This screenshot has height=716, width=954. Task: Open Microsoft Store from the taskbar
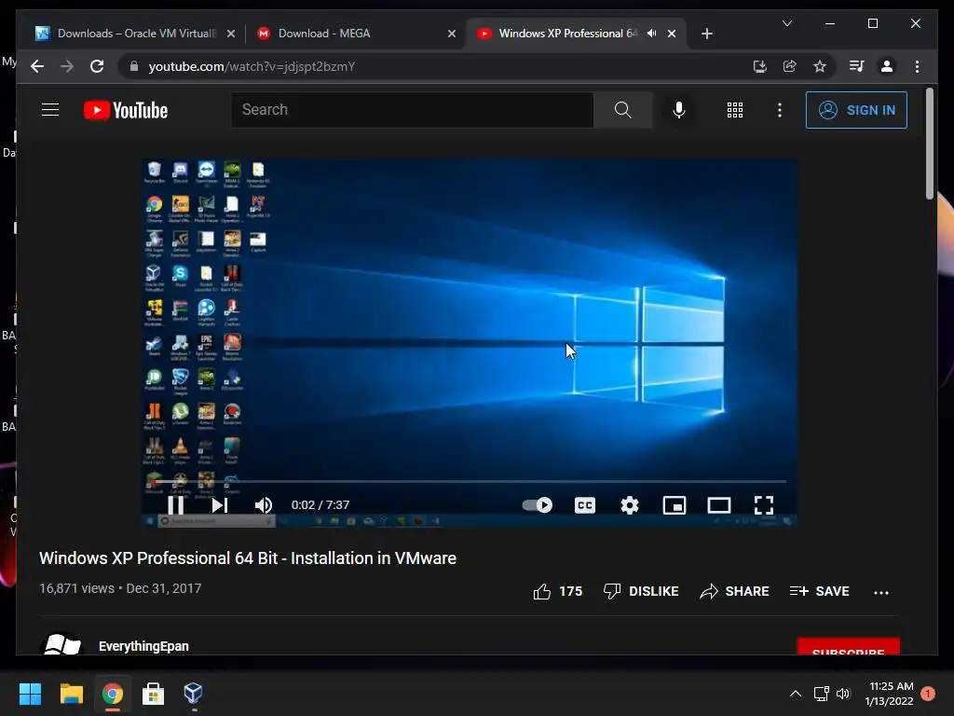(153, 694)
